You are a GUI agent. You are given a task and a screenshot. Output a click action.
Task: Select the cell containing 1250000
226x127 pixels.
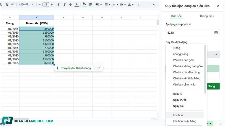coord(37,32)
